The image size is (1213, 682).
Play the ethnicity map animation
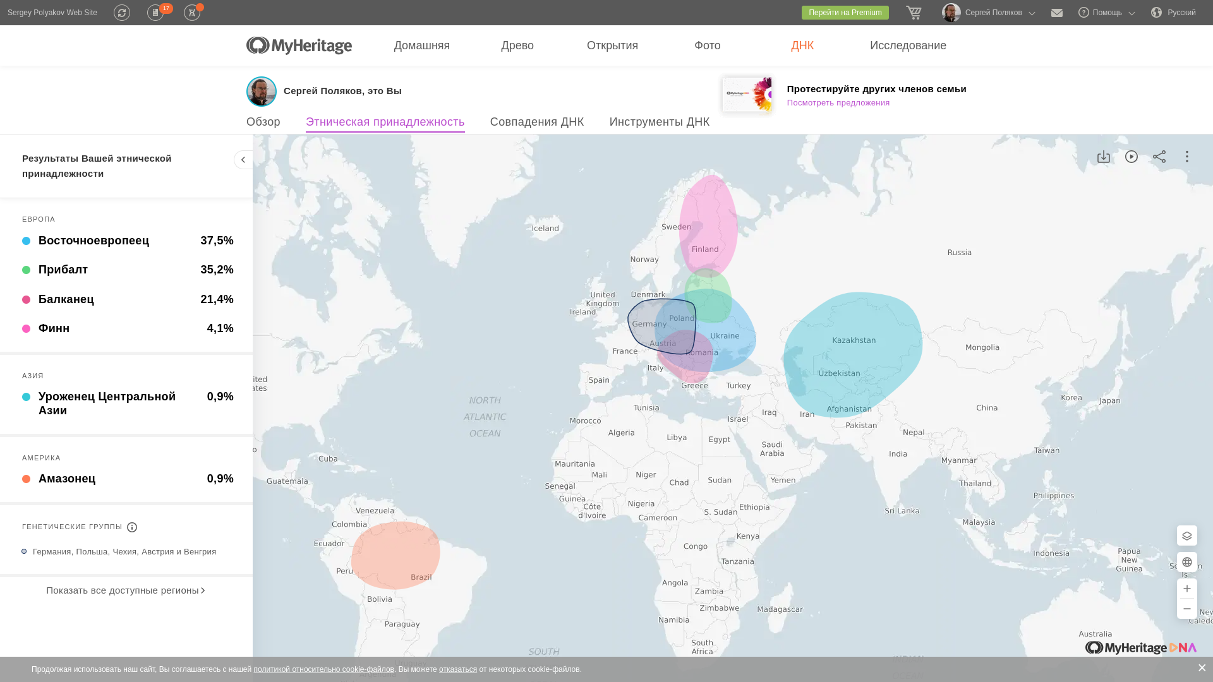coord(1131,157)
